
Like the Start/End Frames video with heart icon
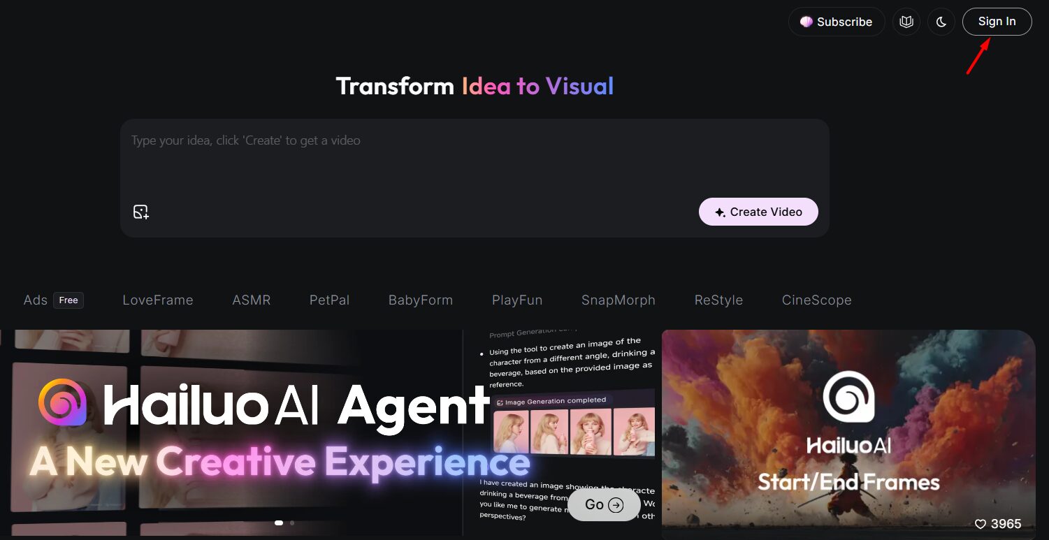pos(981,524)
